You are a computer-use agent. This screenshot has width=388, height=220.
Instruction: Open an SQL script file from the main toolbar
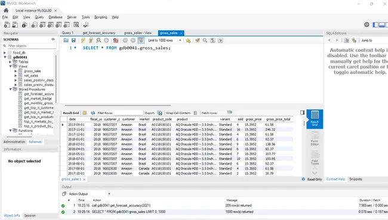tap(15, 24)
